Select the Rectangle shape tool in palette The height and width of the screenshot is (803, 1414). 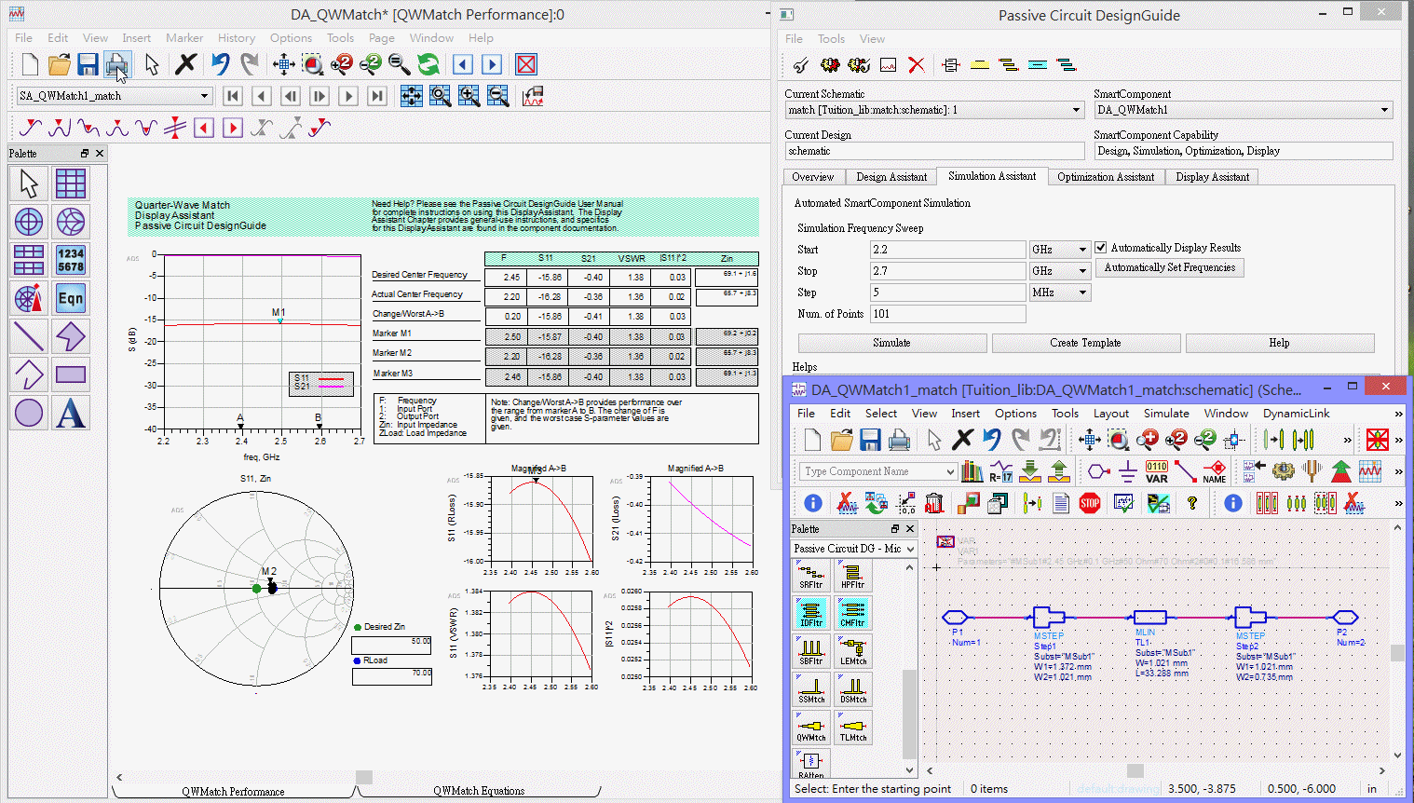[x=71, y=374]
